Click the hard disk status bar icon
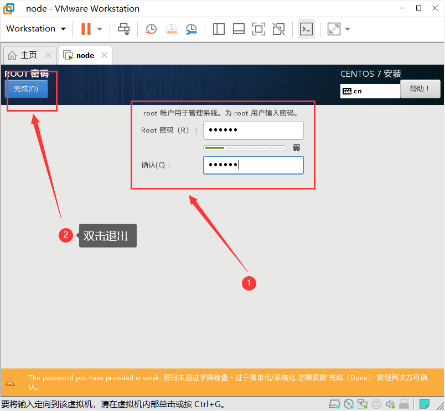 (x=335, y=404)
